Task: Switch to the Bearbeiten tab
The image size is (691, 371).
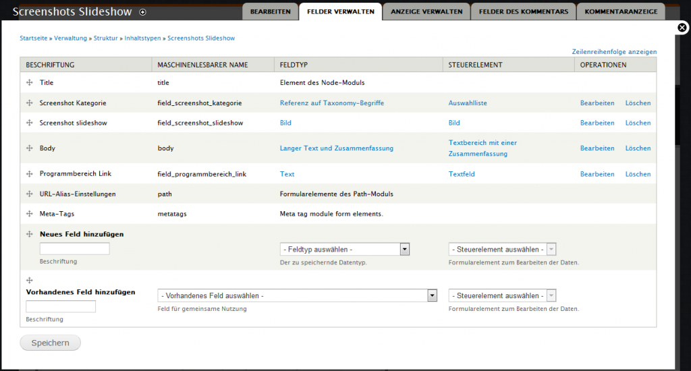Action: (270, 12)
